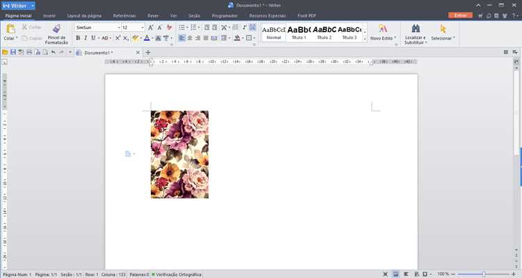Image resolution: width=522 pixels, height=278 pixels.
Task: Open the font size dropdown
Action: pyautogui.click(x=143, y=27)
